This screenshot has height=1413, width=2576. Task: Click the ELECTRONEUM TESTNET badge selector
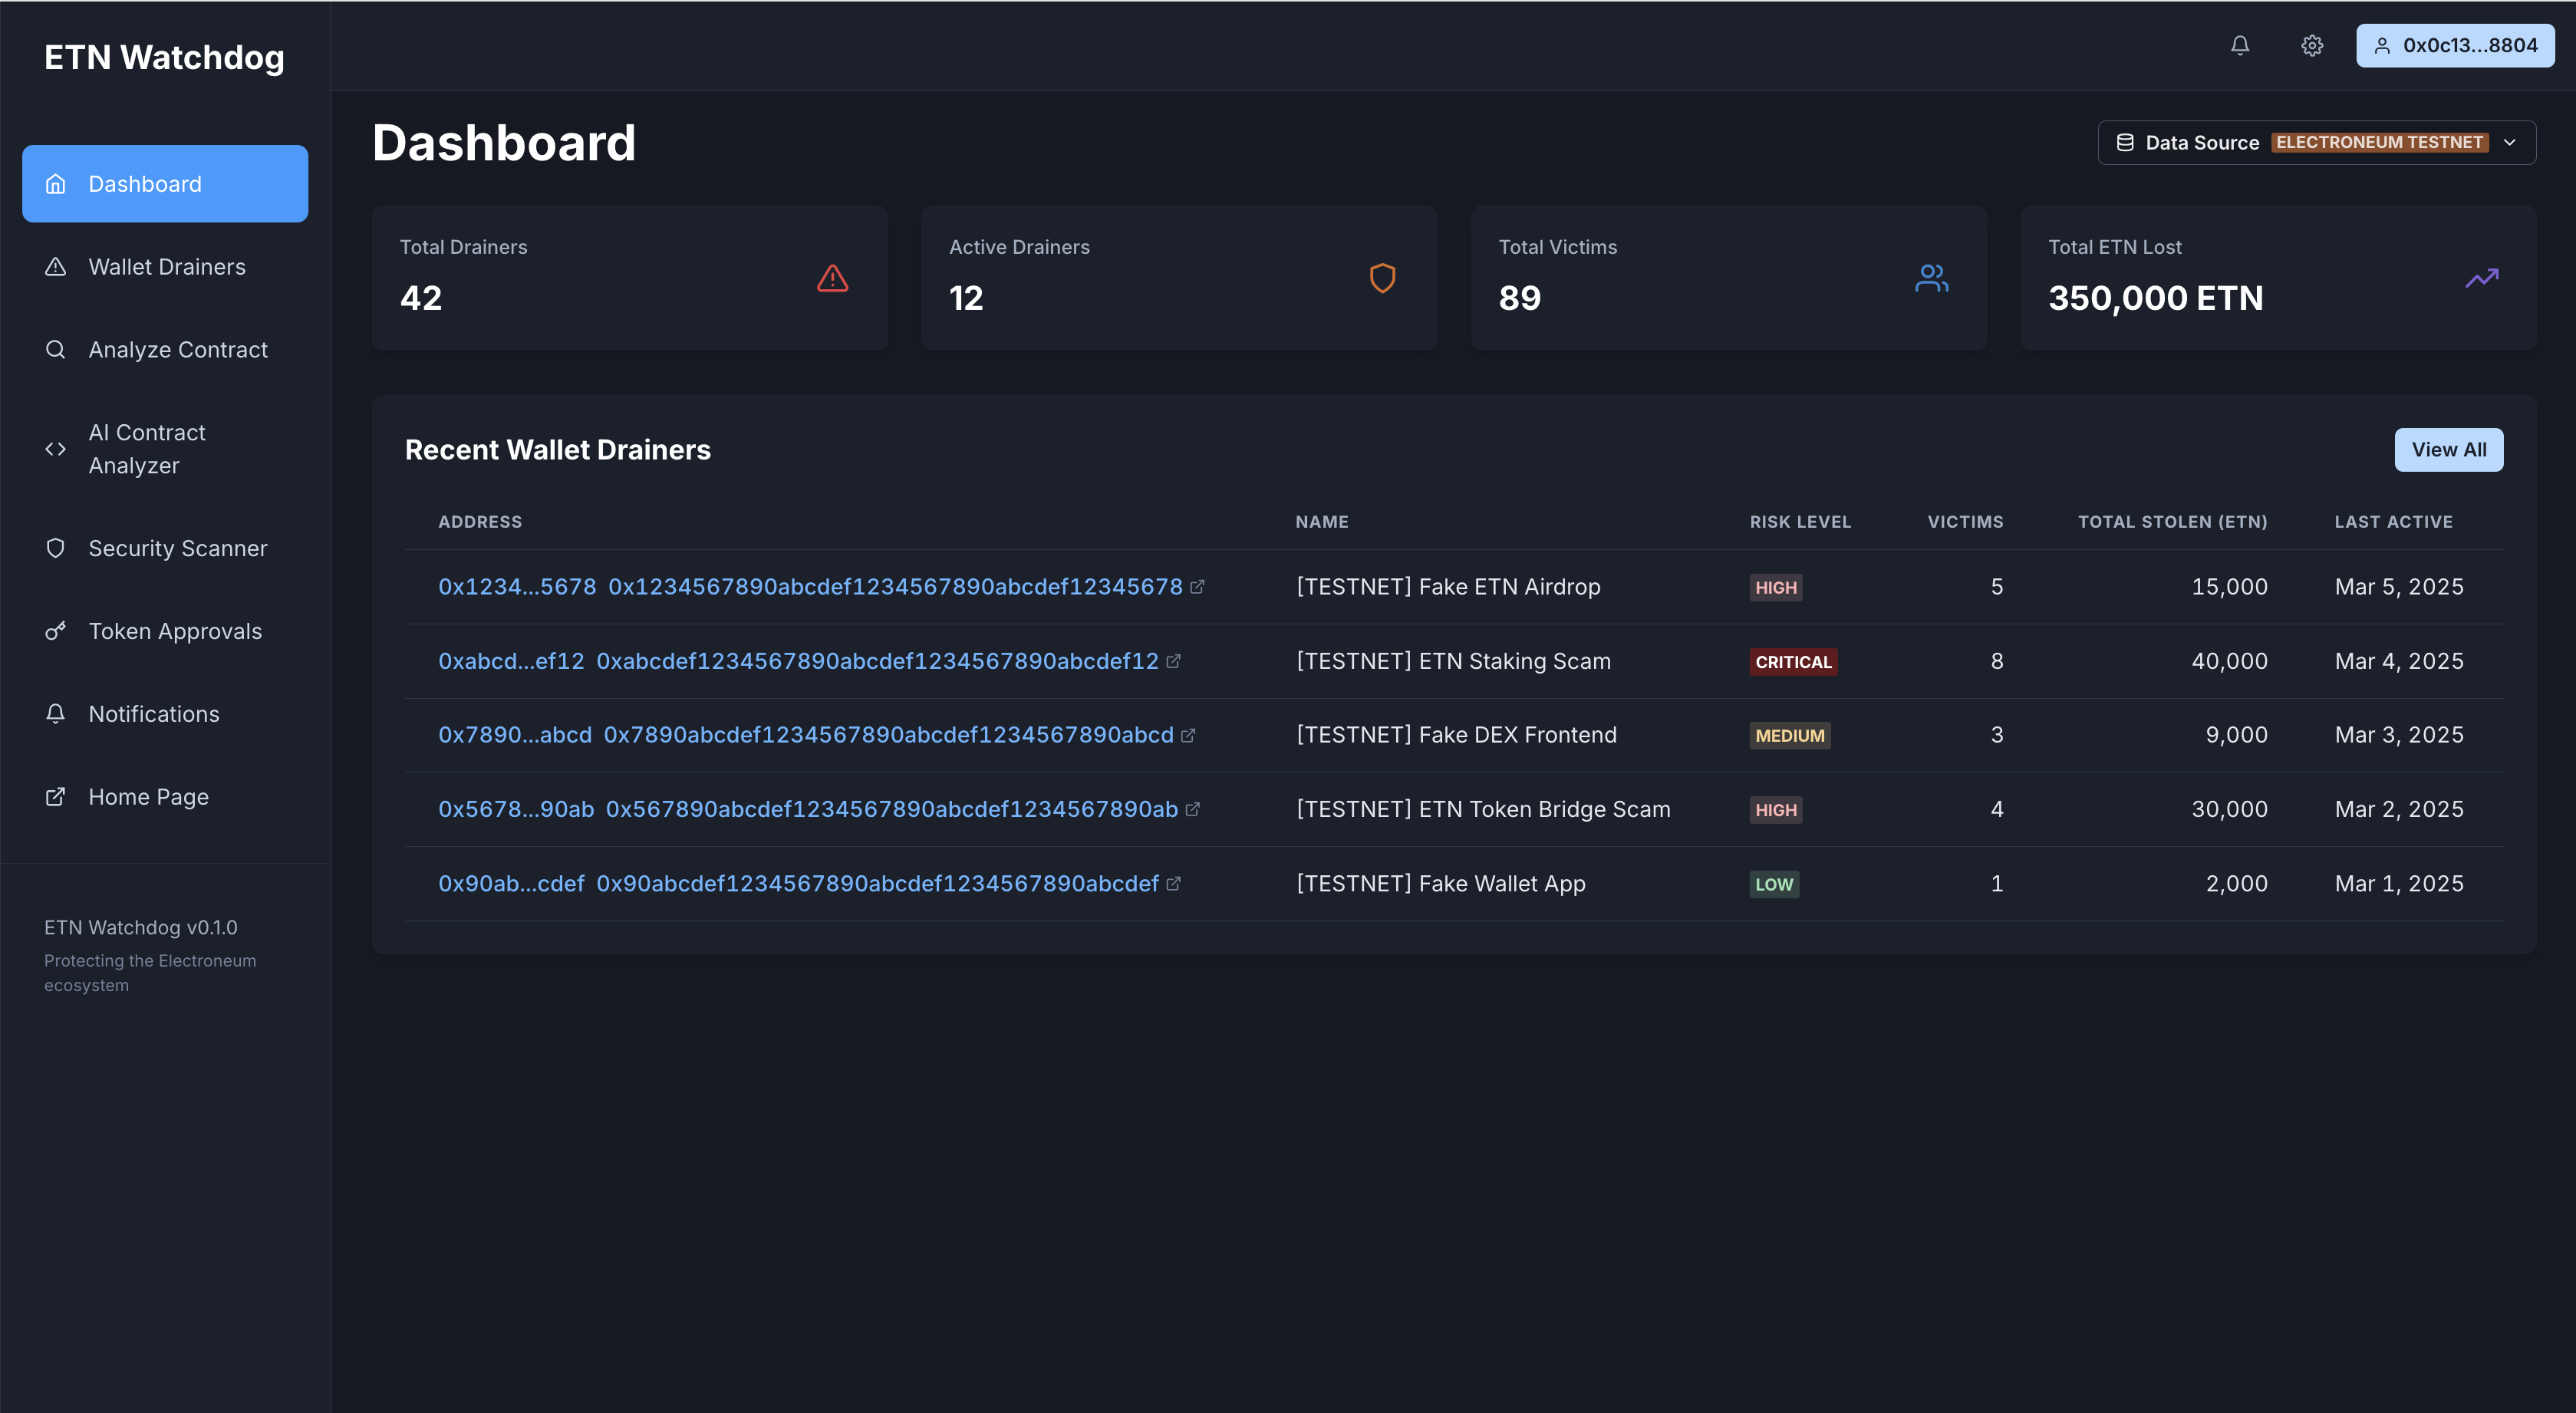click(x=2379, y=143)
